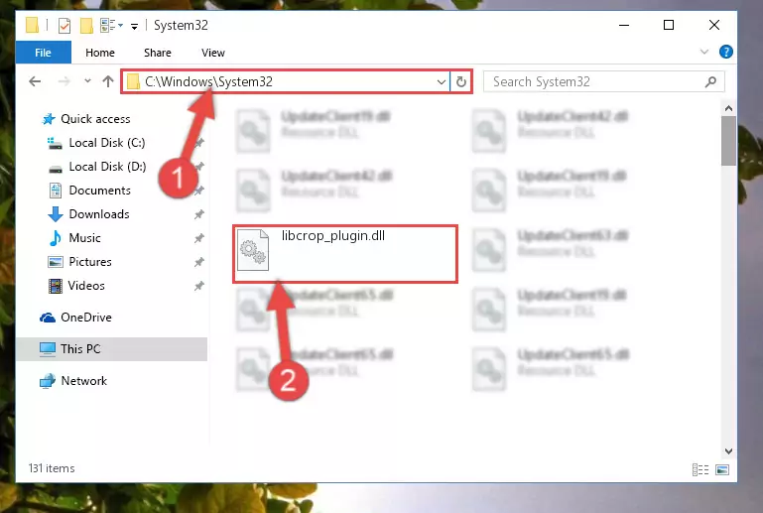Go up one folder level
Viewport: 763px width, 513px height.
(x=108, y=81)
